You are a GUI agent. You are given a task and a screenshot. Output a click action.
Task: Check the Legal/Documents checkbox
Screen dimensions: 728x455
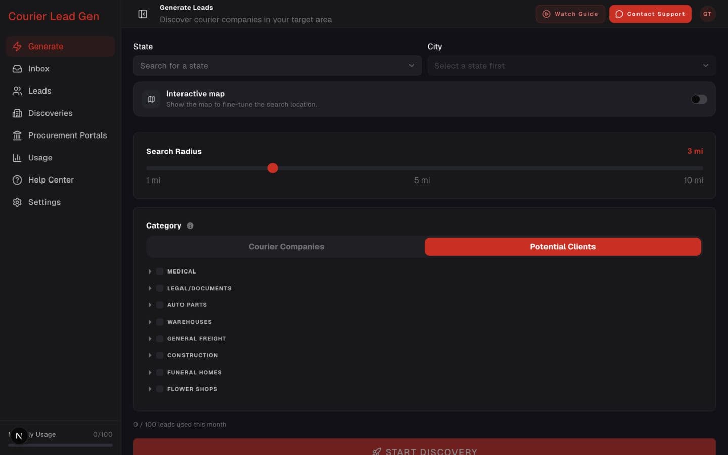160,288
